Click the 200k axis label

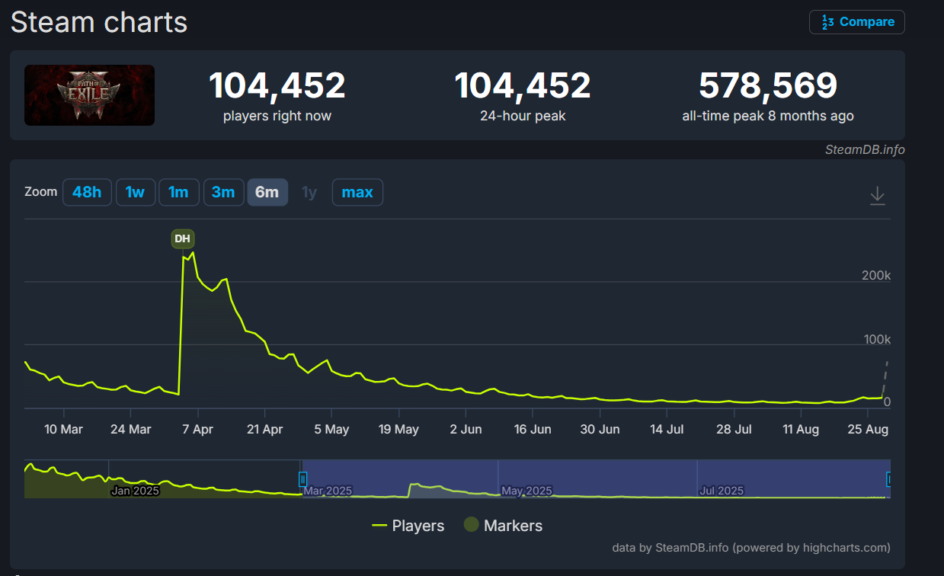[x=876, y=275]
